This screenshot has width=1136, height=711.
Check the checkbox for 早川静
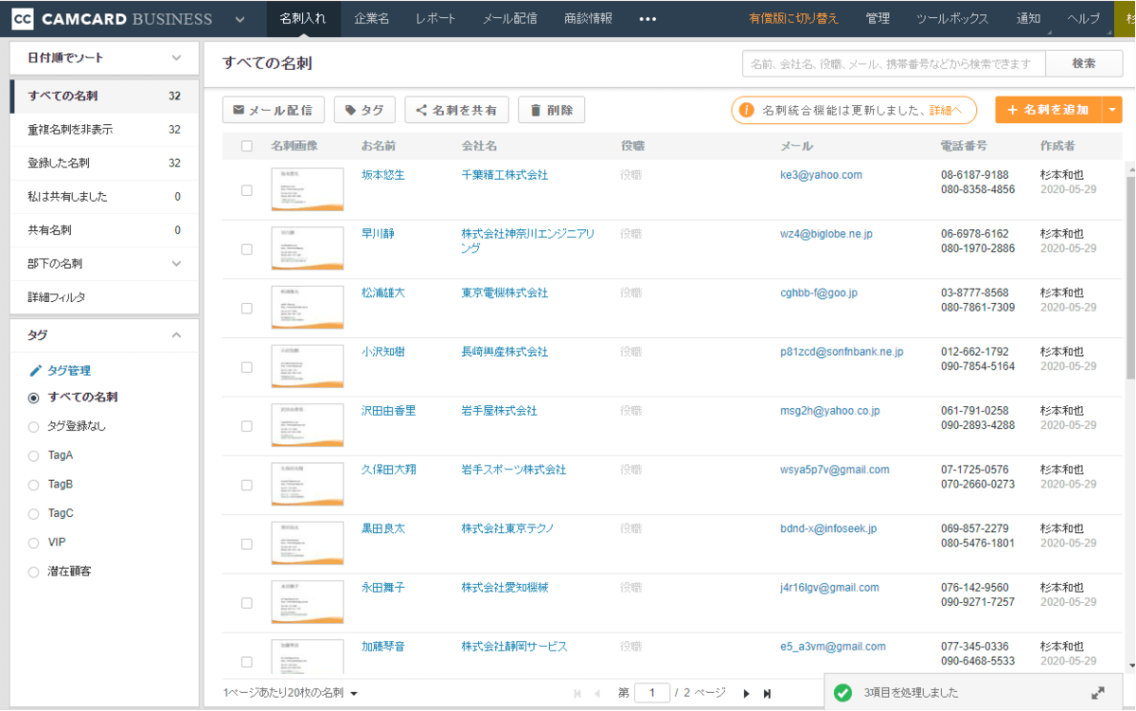(x=247, y=249)
